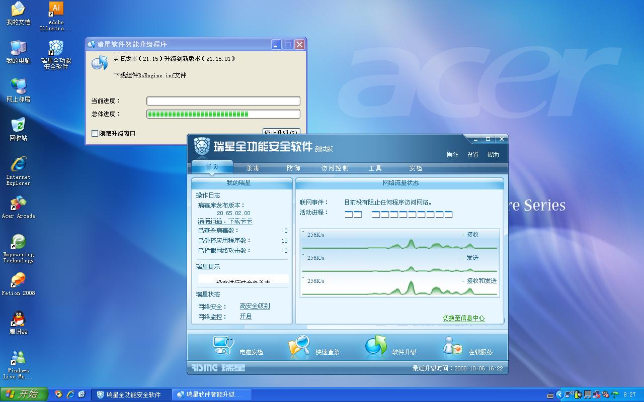Viewport: 644px width, 402px height.
Task: Minimize the 瑞星软件智能升级程序 dialog
Action: 276,44
